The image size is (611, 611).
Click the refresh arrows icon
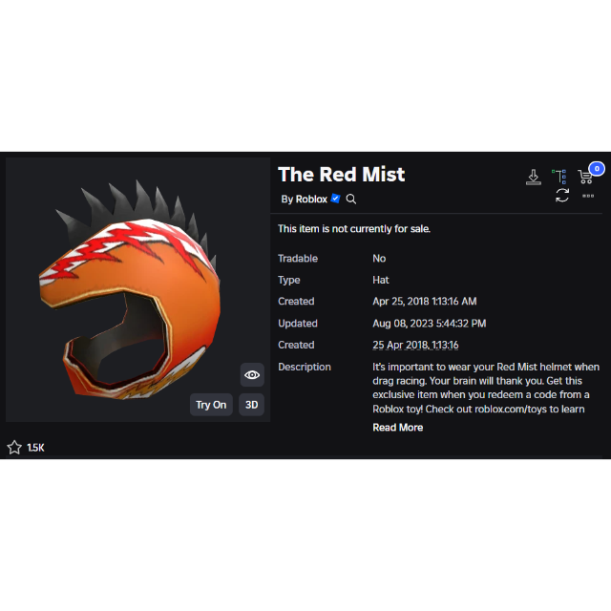562,195
